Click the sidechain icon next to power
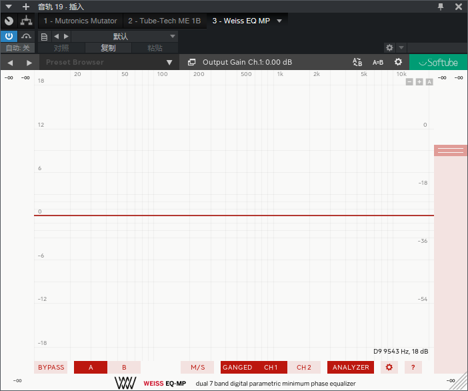The height and width of the screenshot is (391, 468). [26, 37]
